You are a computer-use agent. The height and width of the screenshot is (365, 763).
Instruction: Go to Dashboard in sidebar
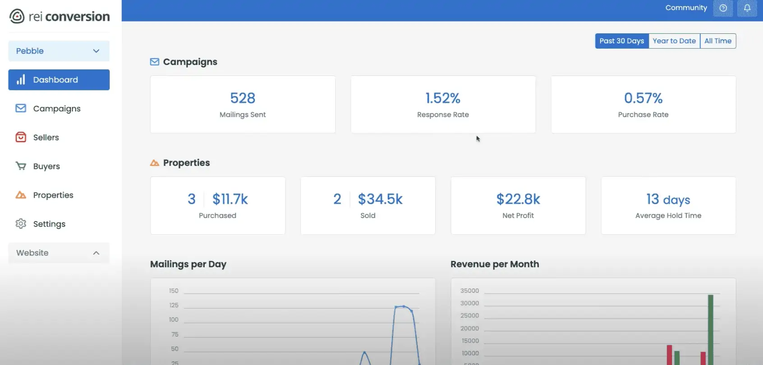click(x=59, y=80)
